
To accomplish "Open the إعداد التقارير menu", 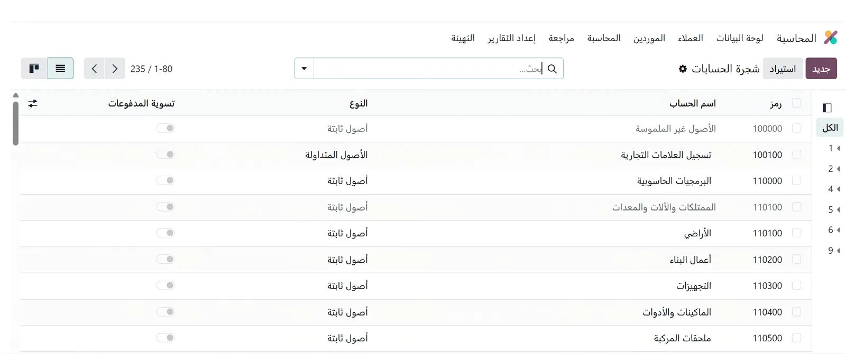I will click(511, 38).
